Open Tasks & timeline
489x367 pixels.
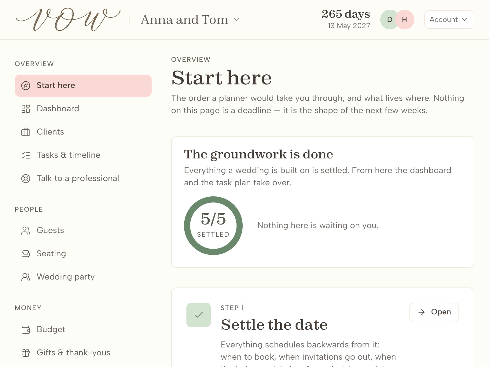(83, 155)
